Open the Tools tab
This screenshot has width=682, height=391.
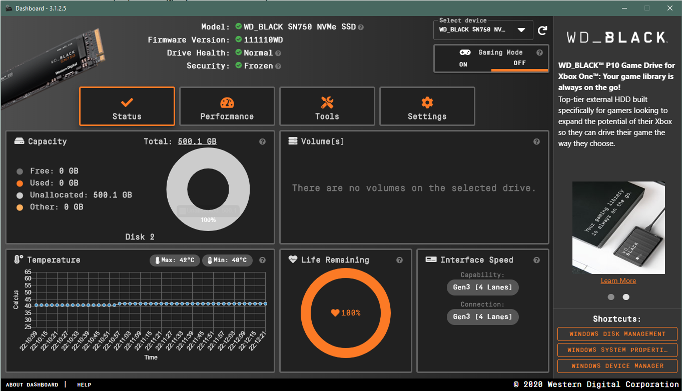pos(327,106)
